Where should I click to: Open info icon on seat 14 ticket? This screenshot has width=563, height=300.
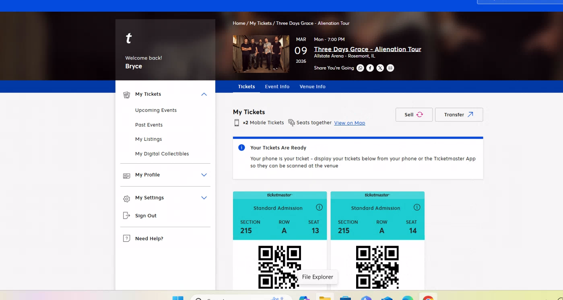click(417, 208)
